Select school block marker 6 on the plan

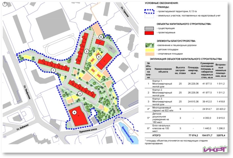point(101,37)
